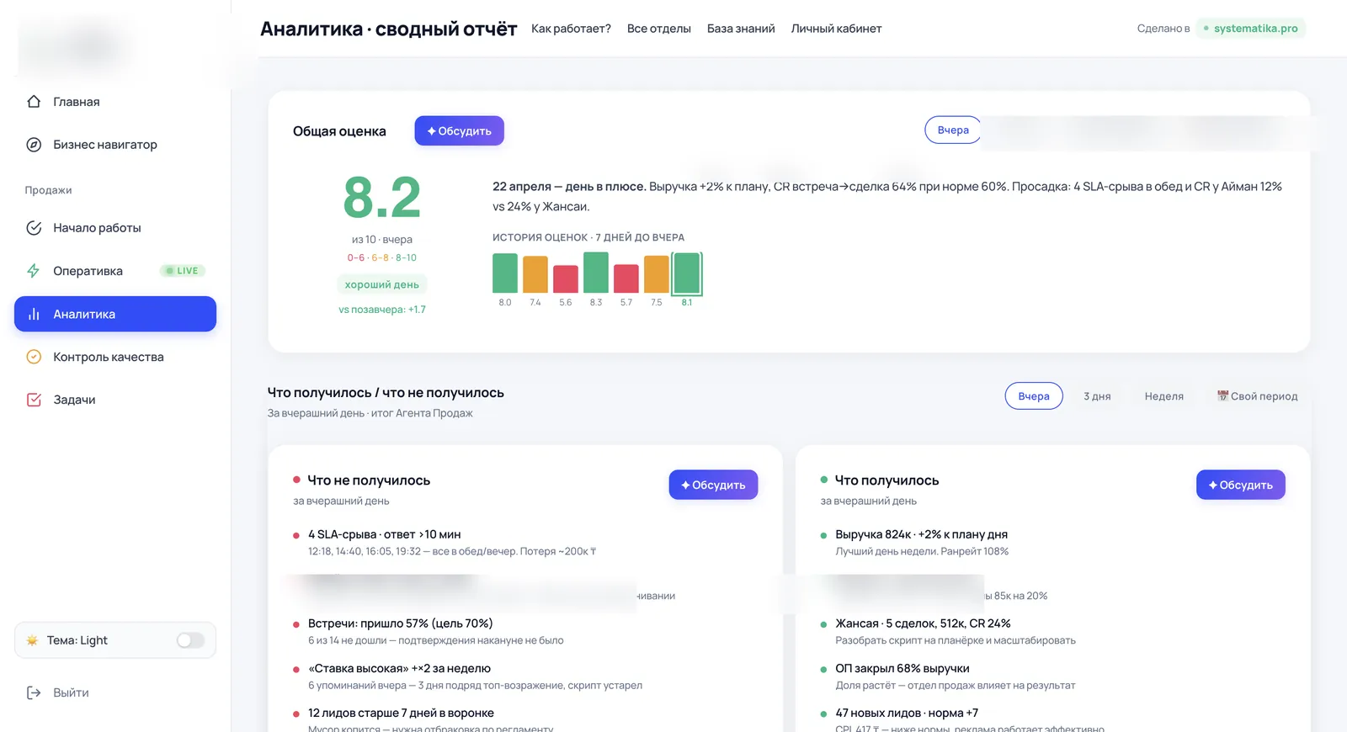Image resolution: width=1347 pixels, height=732 pixels.
Task: Click the 47 новых лидов · норма +7 item
Action: click(907, 713)
